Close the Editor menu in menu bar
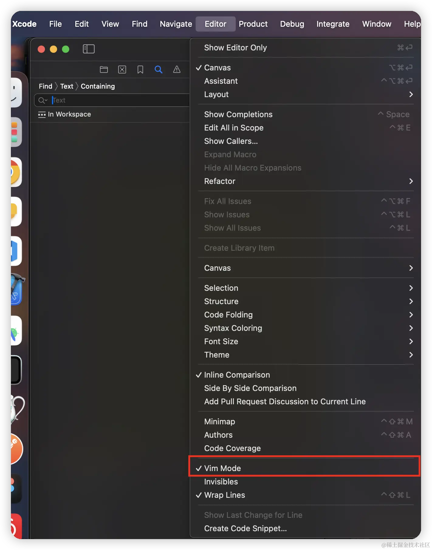The image size is (432, 550). pos(215,24)
